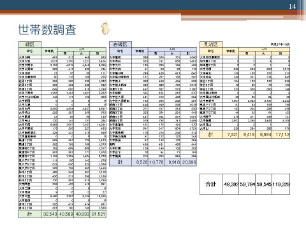Select the 緑区 total 81,521 cell
The image size is (306, 229).
coord(98,214)
